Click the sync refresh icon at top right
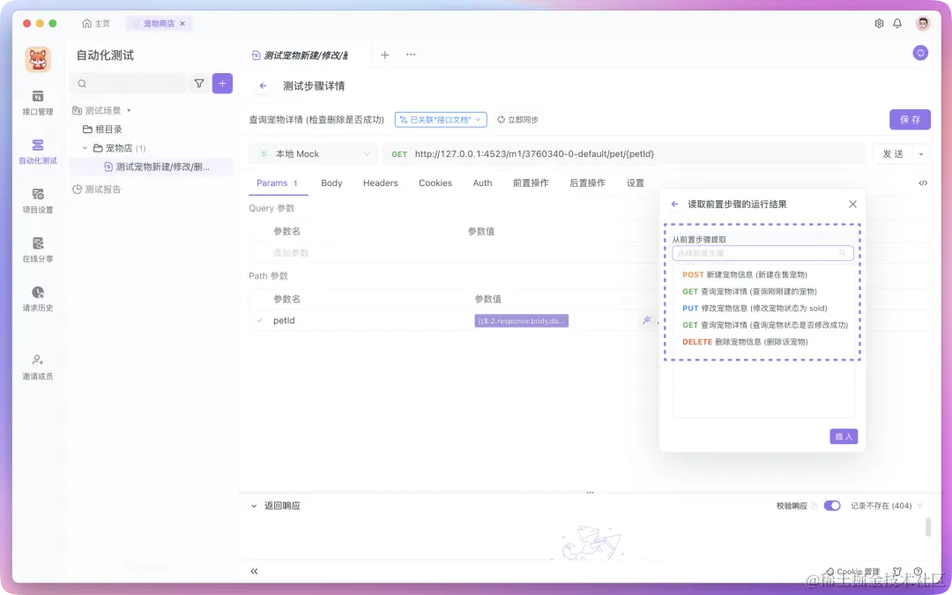Screen dimensions: 952x595 [920, 53]
